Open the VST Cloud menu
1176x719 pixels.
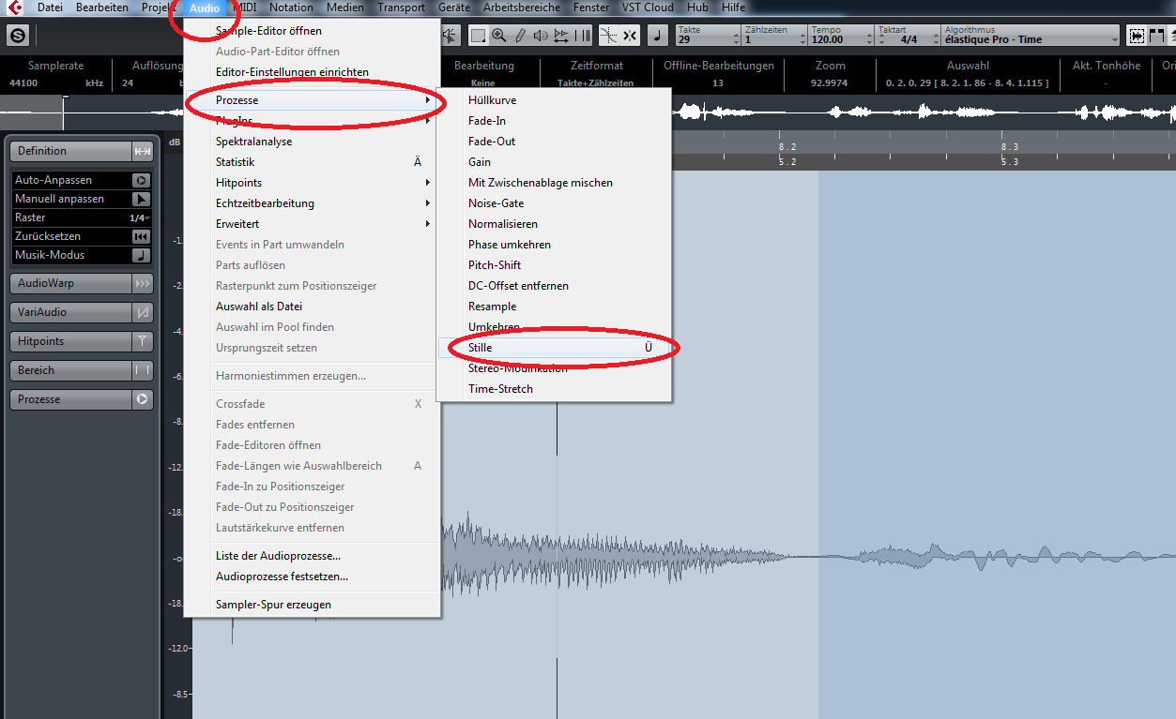pos(648,7)
